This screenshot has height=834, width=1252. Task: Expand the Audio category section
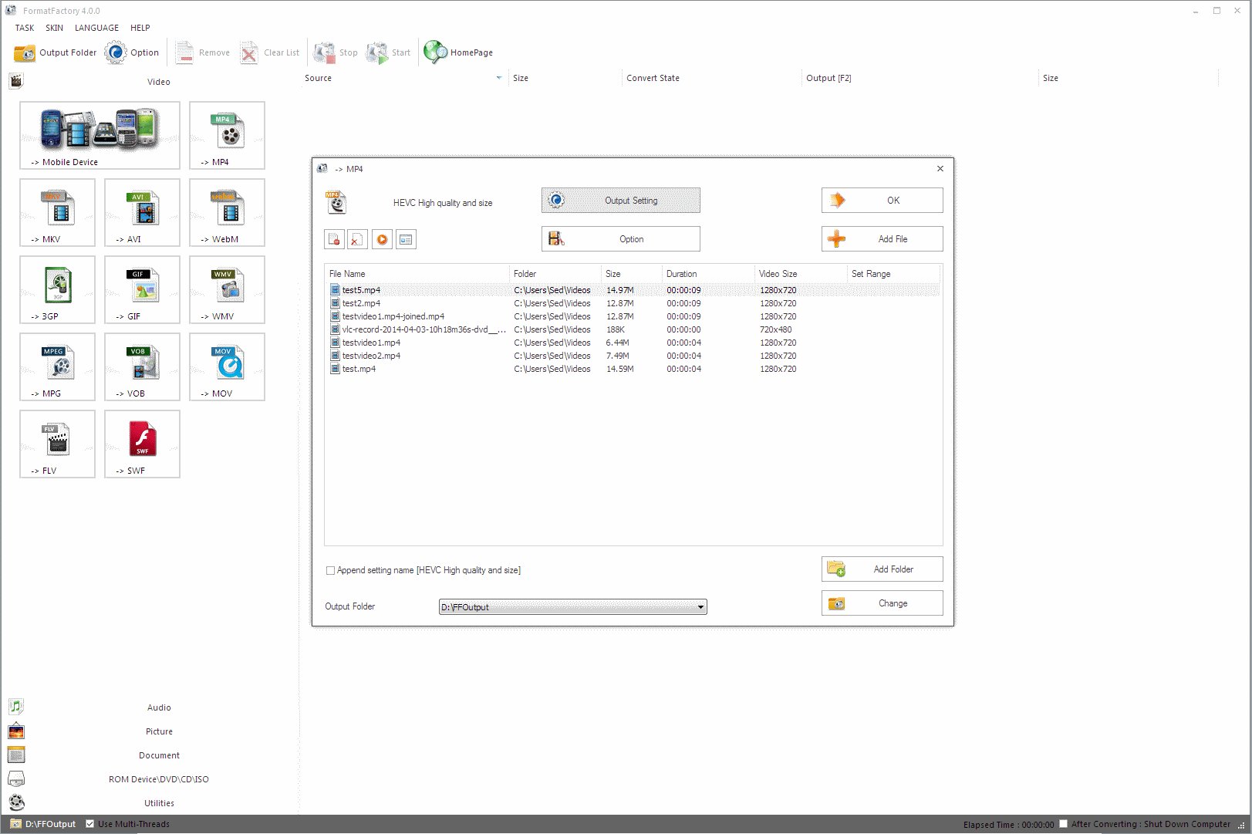tap(159, 707)
